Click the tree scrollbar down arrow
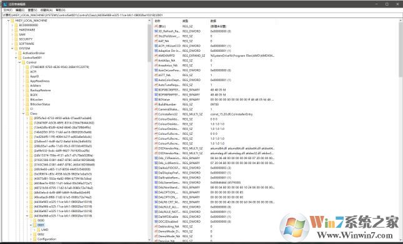This screenshot has width=403, height=244. point(149,240)
